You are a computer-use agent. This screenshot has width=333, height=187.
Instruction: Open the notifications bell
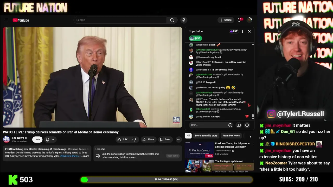pos(239,20)
